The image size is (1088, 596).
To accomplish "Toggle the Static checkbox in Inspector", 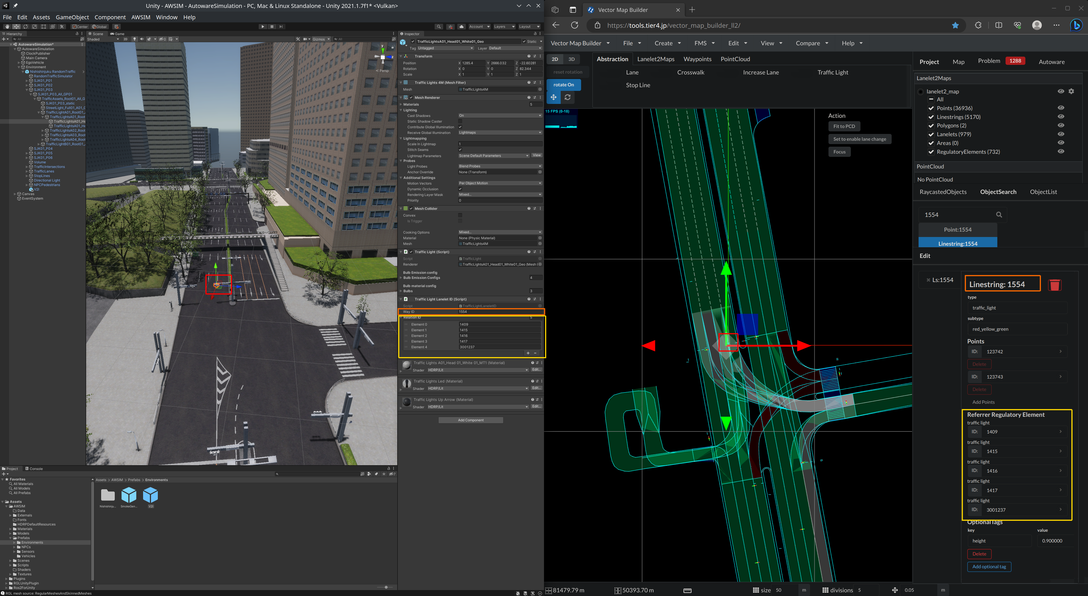I will pyautogui.click(x=524, y=41).
